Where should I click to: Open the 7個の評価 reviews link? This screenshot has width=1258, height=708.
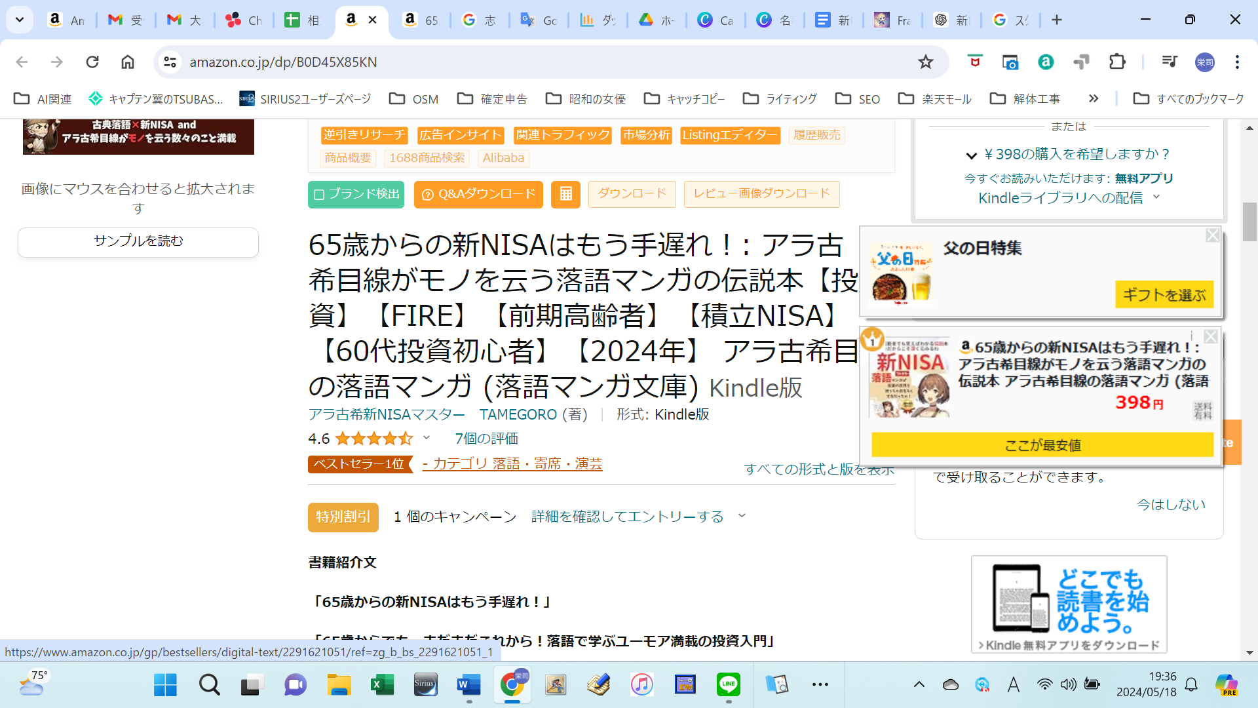click(486, 438)
